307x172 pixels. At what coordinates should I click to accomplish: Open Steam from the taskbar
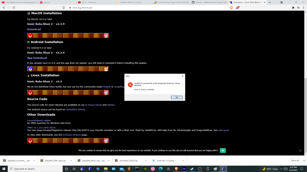tap(192, 169)
